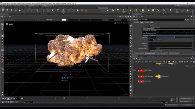Create a Distant Light from the shelf
The width and height of the screenshot is (195, 109).
pos(136,11)
